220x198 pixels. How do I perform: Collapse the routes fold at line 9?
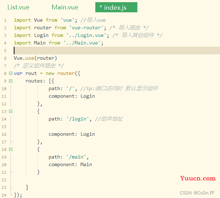[x=11, y=81]
